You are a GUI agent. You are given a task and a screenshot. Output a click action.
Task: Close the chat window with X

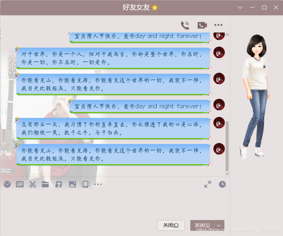(276, 7)
